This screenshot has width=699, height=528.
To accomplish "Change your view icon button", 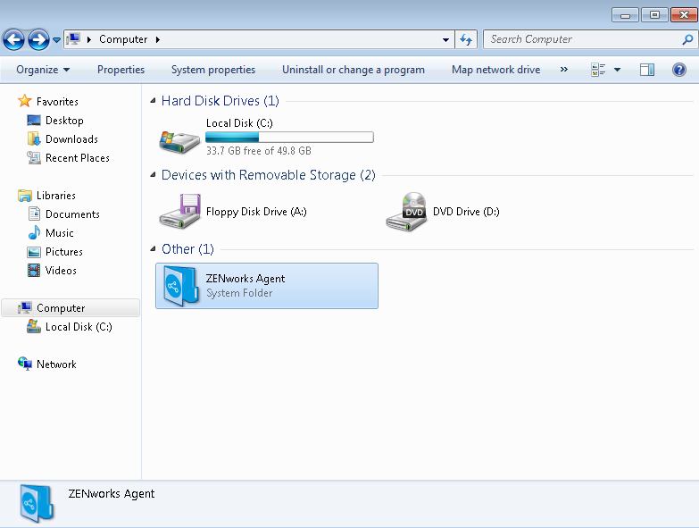I will coord(598,70).
